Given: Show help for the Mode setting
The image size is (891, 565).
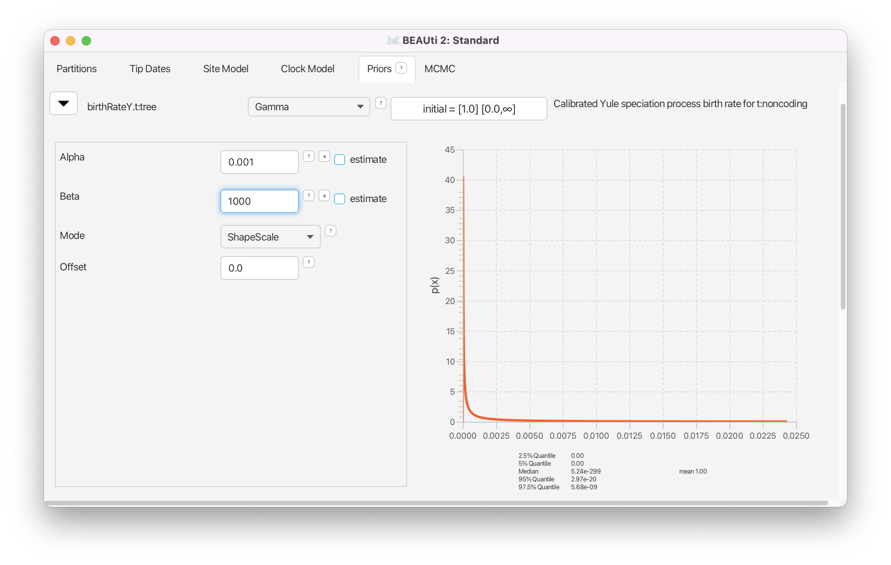Looking at the screenshot, I should tap(331, 231).
